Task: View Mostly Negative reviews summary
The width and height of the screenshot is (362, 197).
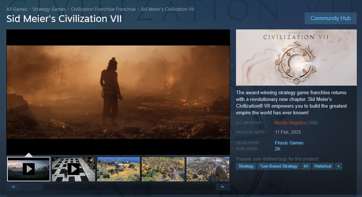Action: coord(290,123)
